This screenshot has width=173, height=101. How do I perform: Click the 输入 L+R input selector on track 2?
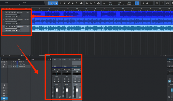[x=8, y=23]
